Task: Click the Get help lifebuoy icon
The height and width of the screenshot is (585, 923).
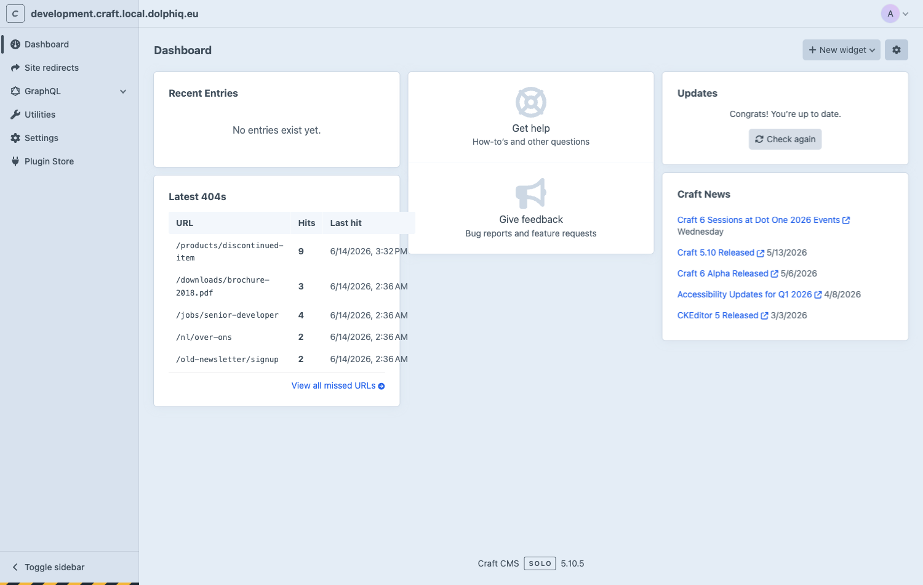Action: (531, 102)
